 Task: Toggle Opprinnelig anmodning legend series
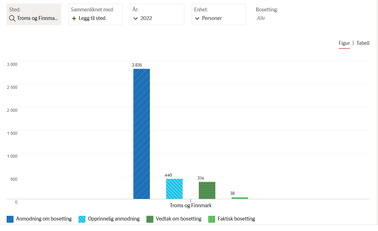[114, 219]
